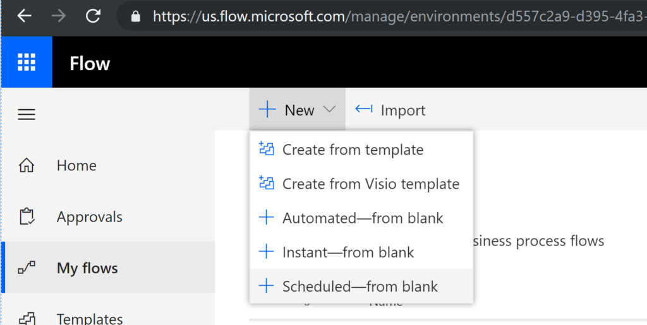Choose Instant—from blank option
The height and width of the screenshot is (325, 647).
[348, 252]
